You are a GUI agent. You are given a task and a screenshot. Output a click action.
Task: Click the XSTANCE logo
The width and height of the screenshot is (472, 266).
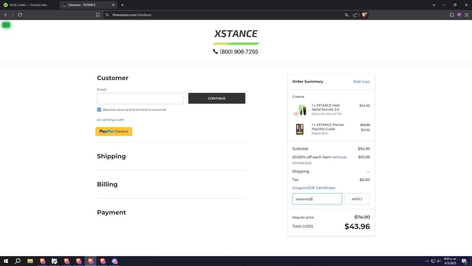236,37
